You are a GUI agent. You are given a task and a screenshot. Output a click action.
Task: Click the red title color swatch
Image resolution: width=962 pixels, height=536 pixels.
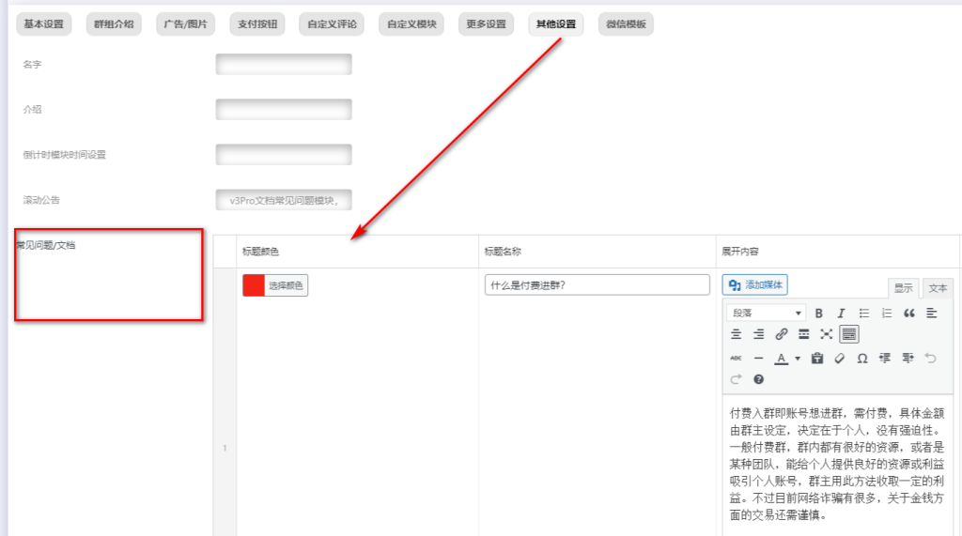coord(254,285)
